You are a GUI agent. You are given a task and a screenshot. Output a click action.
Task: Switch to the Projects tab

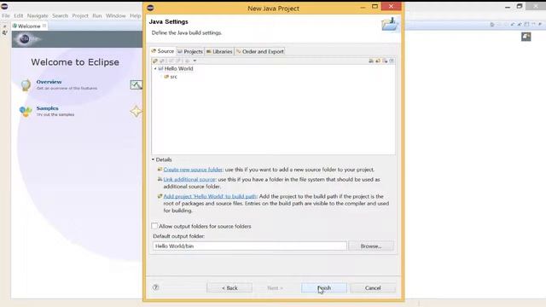point(190,51)
